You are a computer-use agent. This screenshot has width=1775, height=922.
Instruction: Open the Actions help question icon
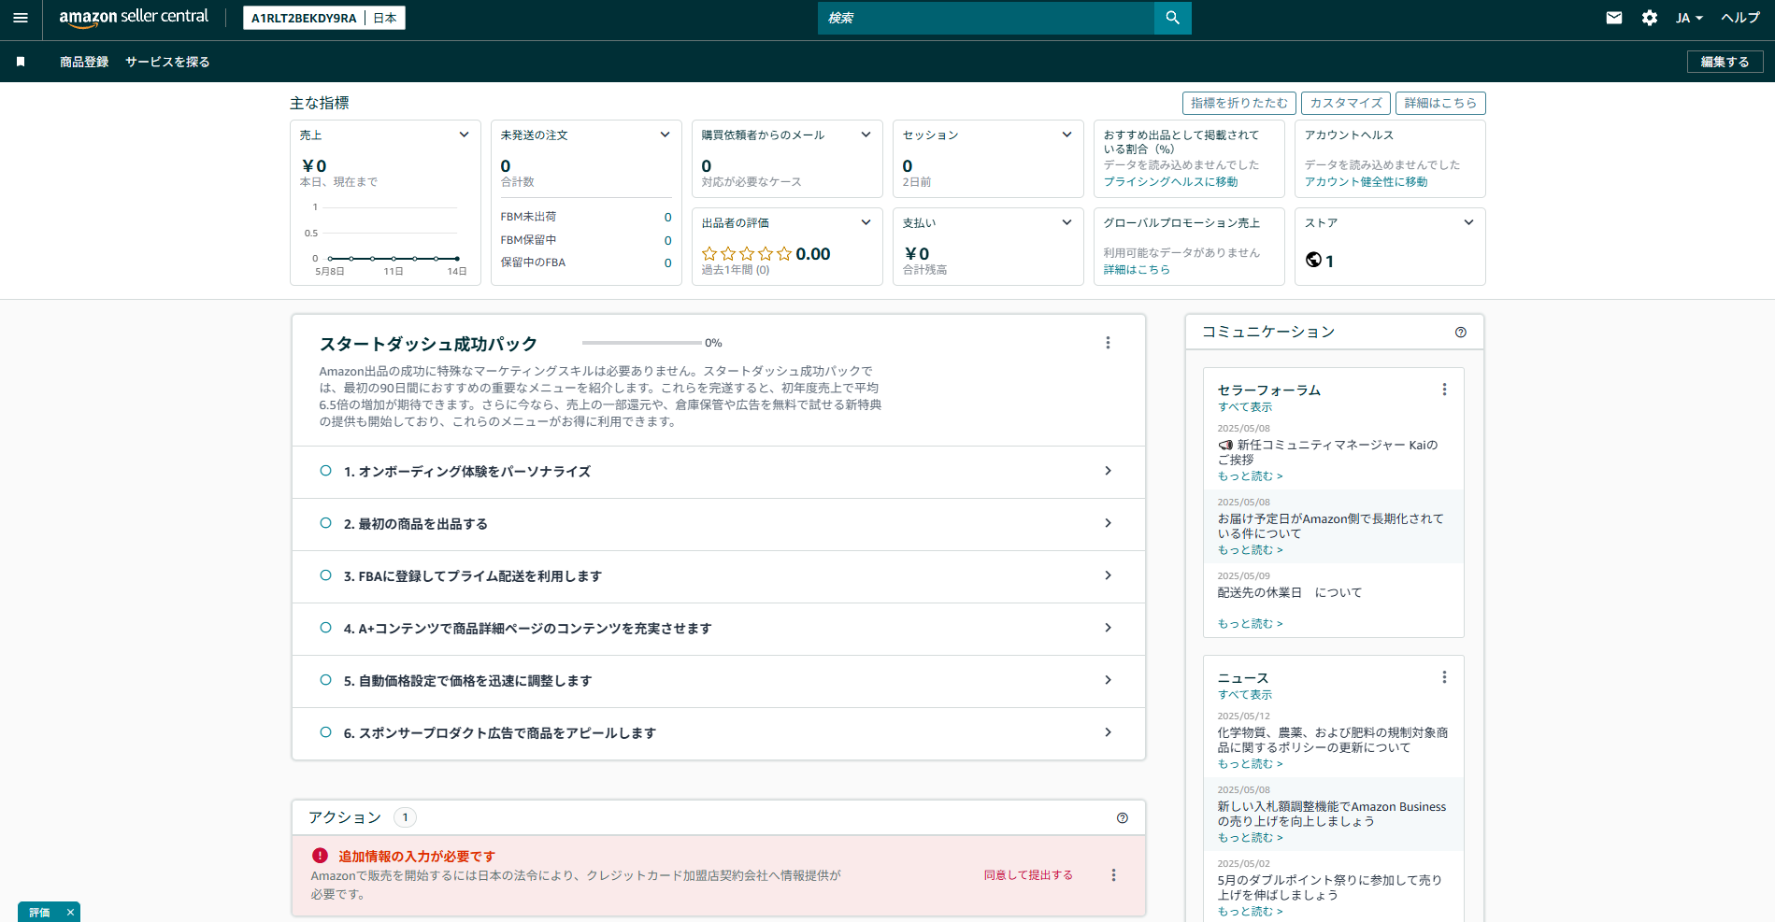coord(1123,818)
